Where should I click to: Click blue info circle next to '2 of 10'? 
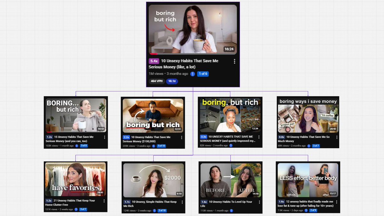(155, 211)
